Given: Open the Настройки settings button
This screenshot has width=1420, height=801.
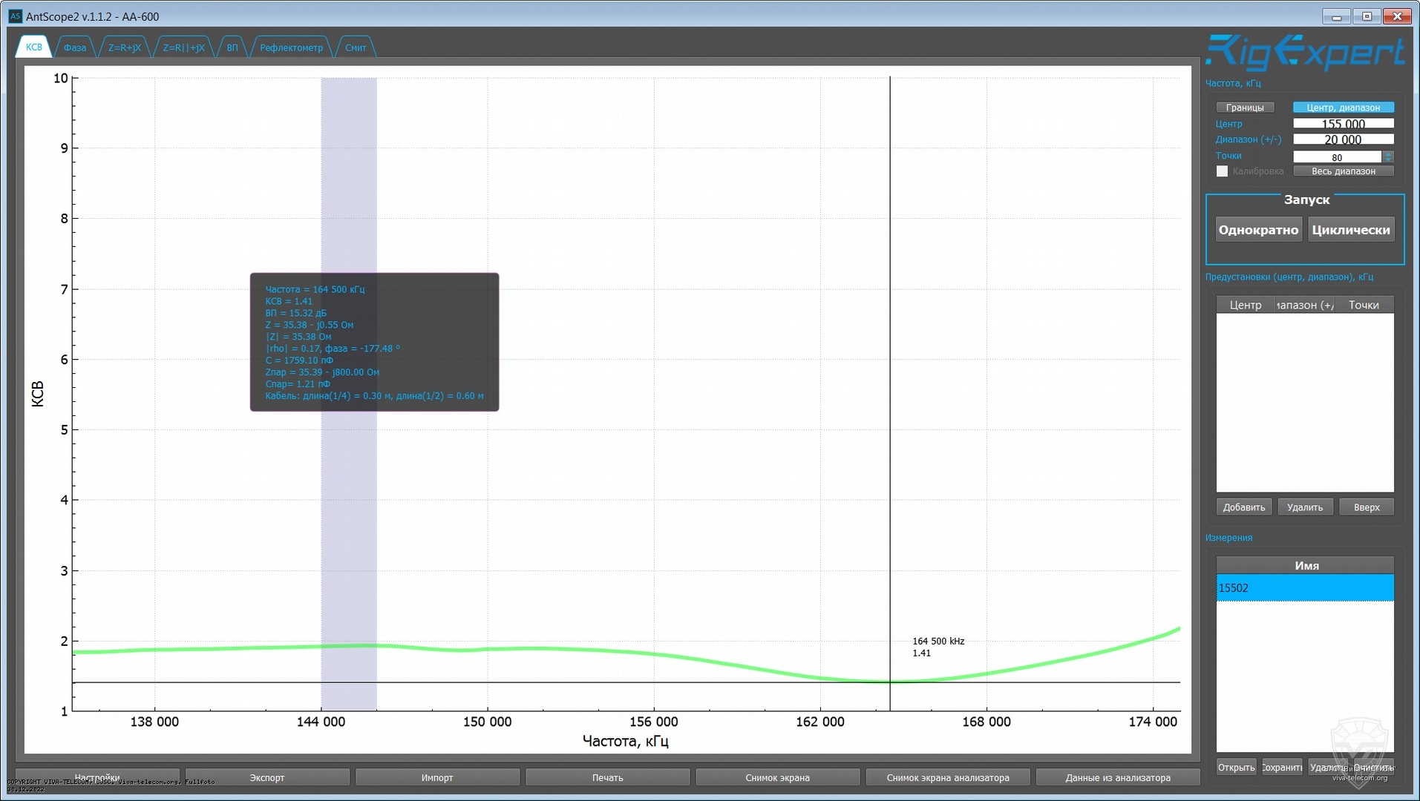Looking at the screenshot, I should (97, 777).
